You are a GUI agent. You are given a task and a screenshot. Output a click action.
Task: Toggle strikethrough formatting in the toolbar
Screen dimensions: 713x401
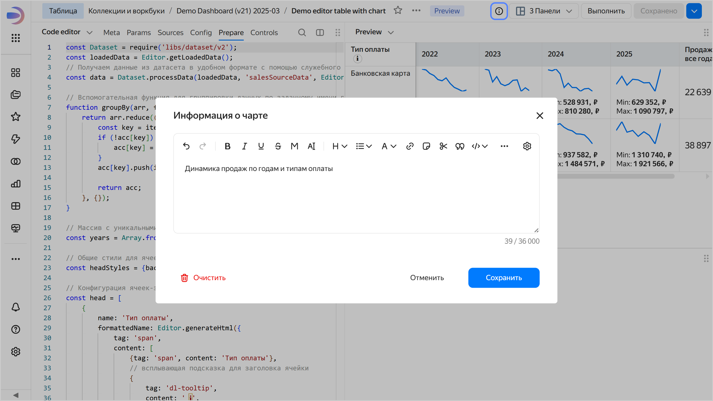tap(278, 146)
